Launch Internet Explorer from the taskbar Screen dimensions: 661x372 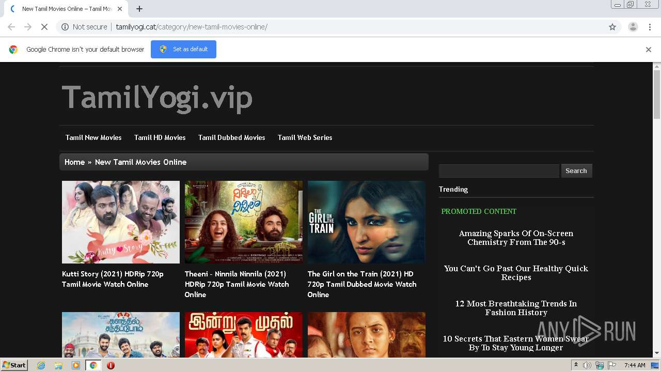(41, 365)
